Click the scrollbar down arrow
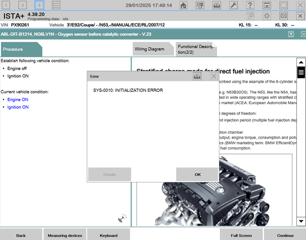 (x=301, y=221)
